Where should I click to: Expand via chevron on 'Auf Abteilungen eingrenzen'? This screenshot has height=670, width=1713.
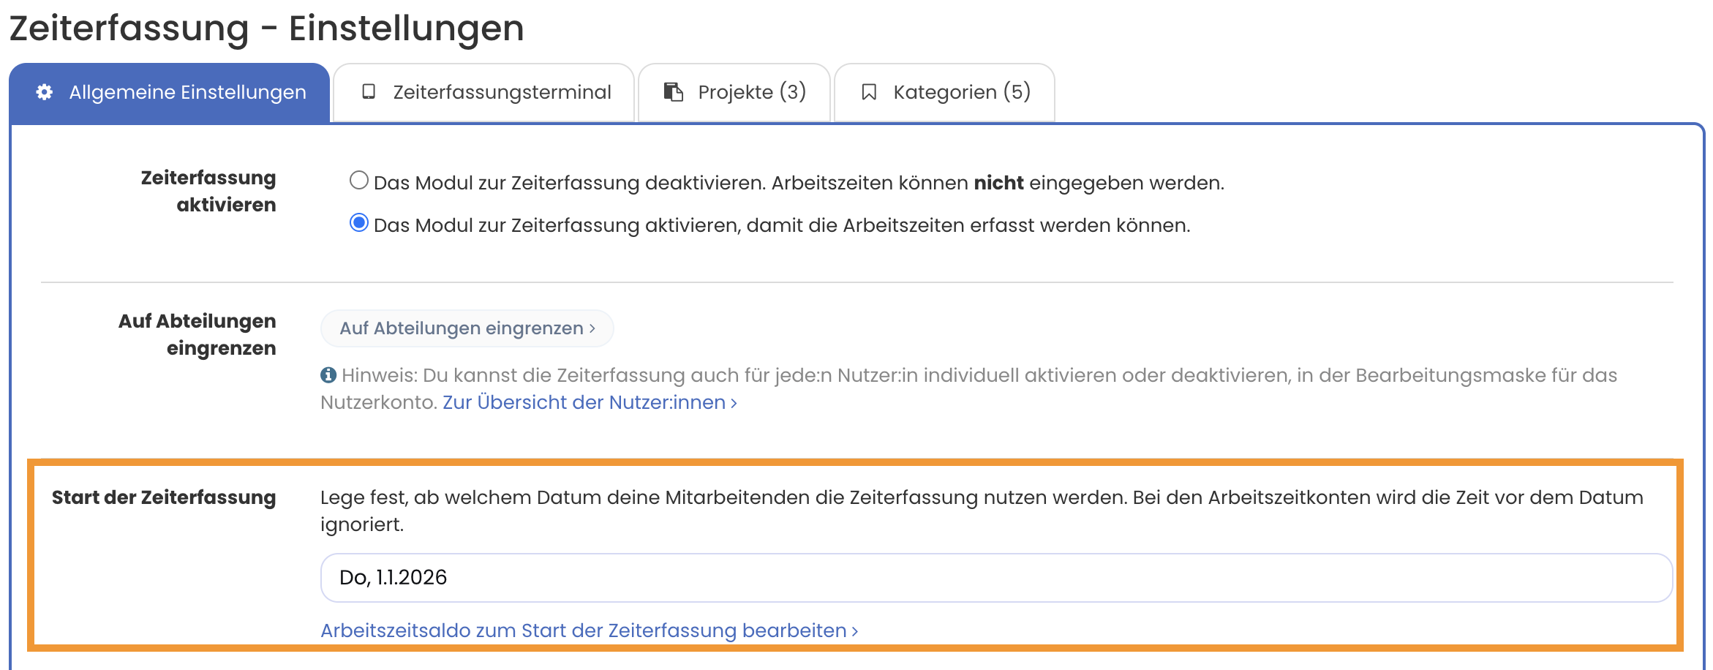(592, 328)
